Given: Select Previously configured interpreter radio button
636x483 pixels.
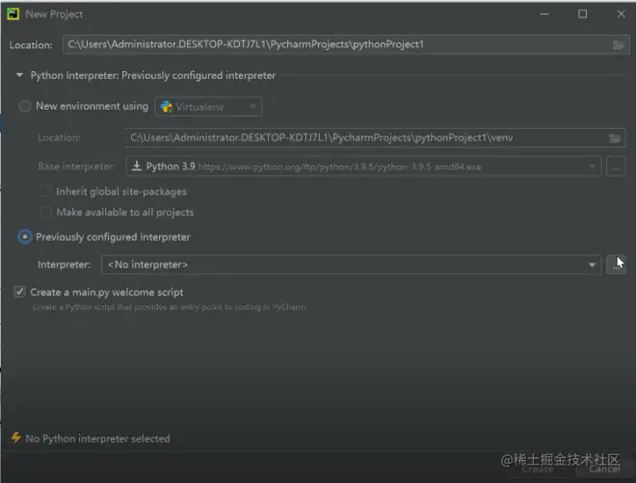Looking at the screenshot, I should (25, 237).
